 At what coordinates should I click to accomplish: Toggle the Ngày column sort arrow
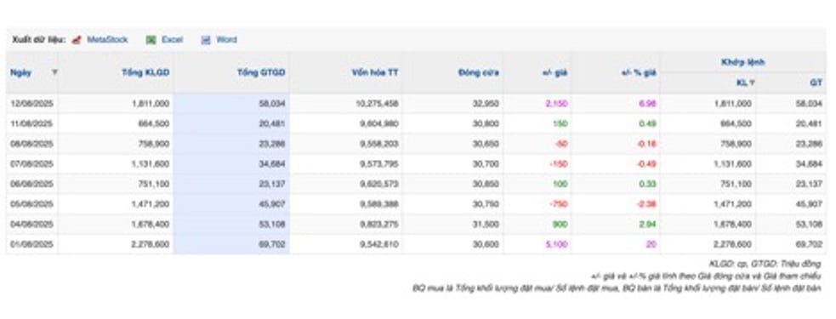tap(54, 72)
